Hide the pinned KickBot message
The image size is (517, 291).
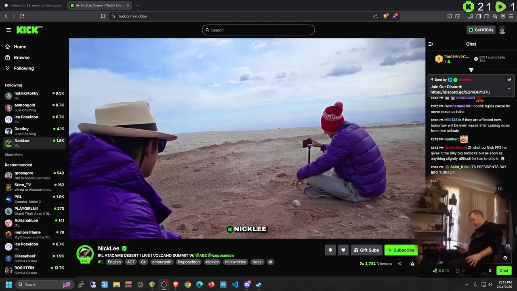(x=509, y=80)
